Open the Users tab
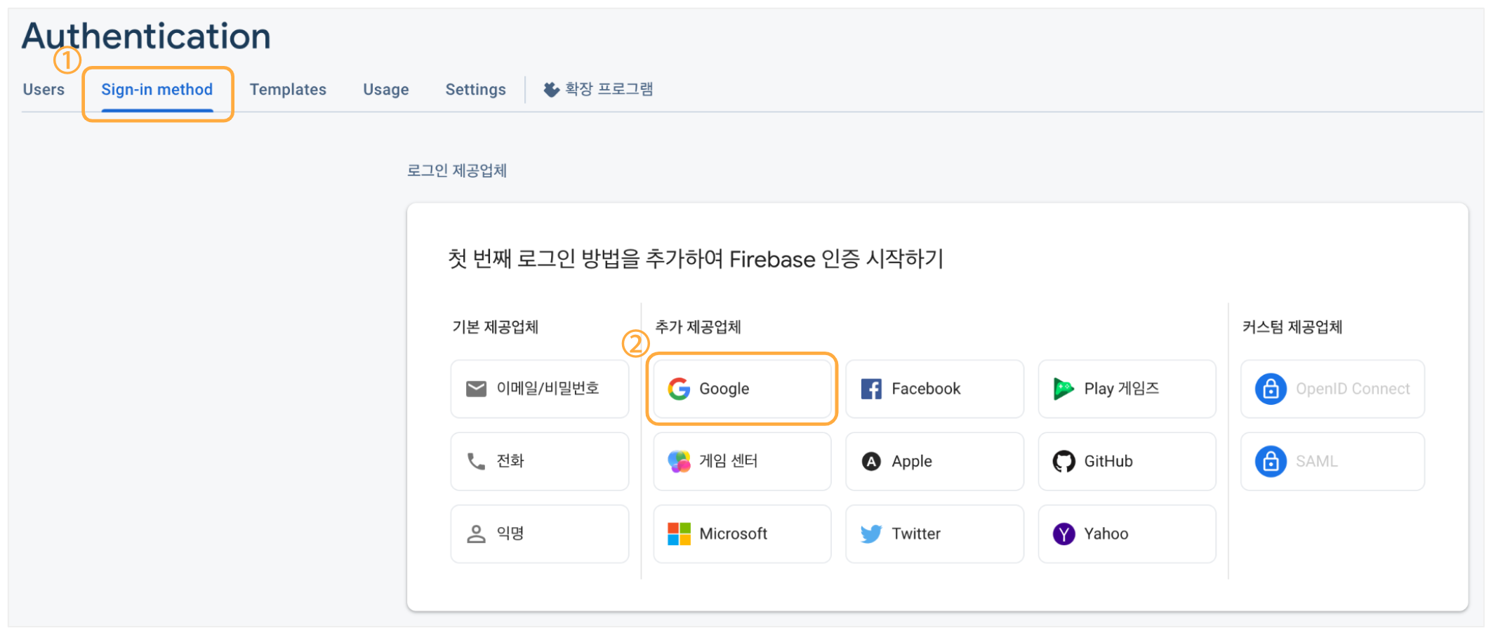1491x633 pixels. click(44, 90)
